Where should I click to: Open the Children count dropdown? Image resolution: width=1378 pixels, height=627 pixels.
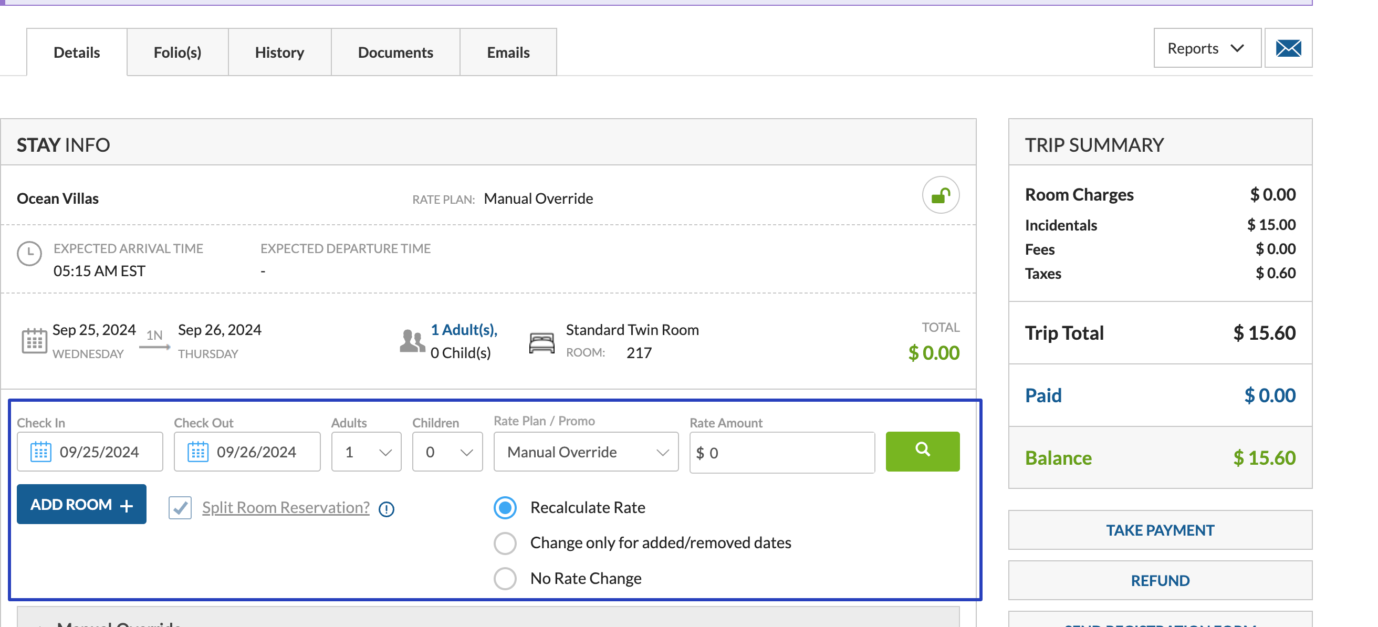(x=447, y=452)
